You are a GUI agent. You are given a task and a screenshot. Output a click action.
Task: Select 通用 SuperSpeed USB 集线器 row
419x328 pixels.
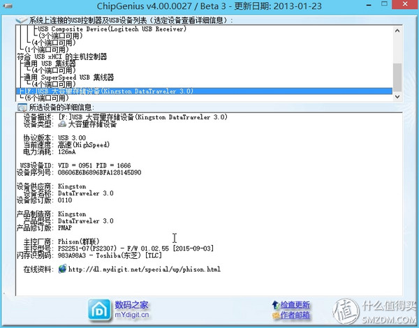point(69,77)
